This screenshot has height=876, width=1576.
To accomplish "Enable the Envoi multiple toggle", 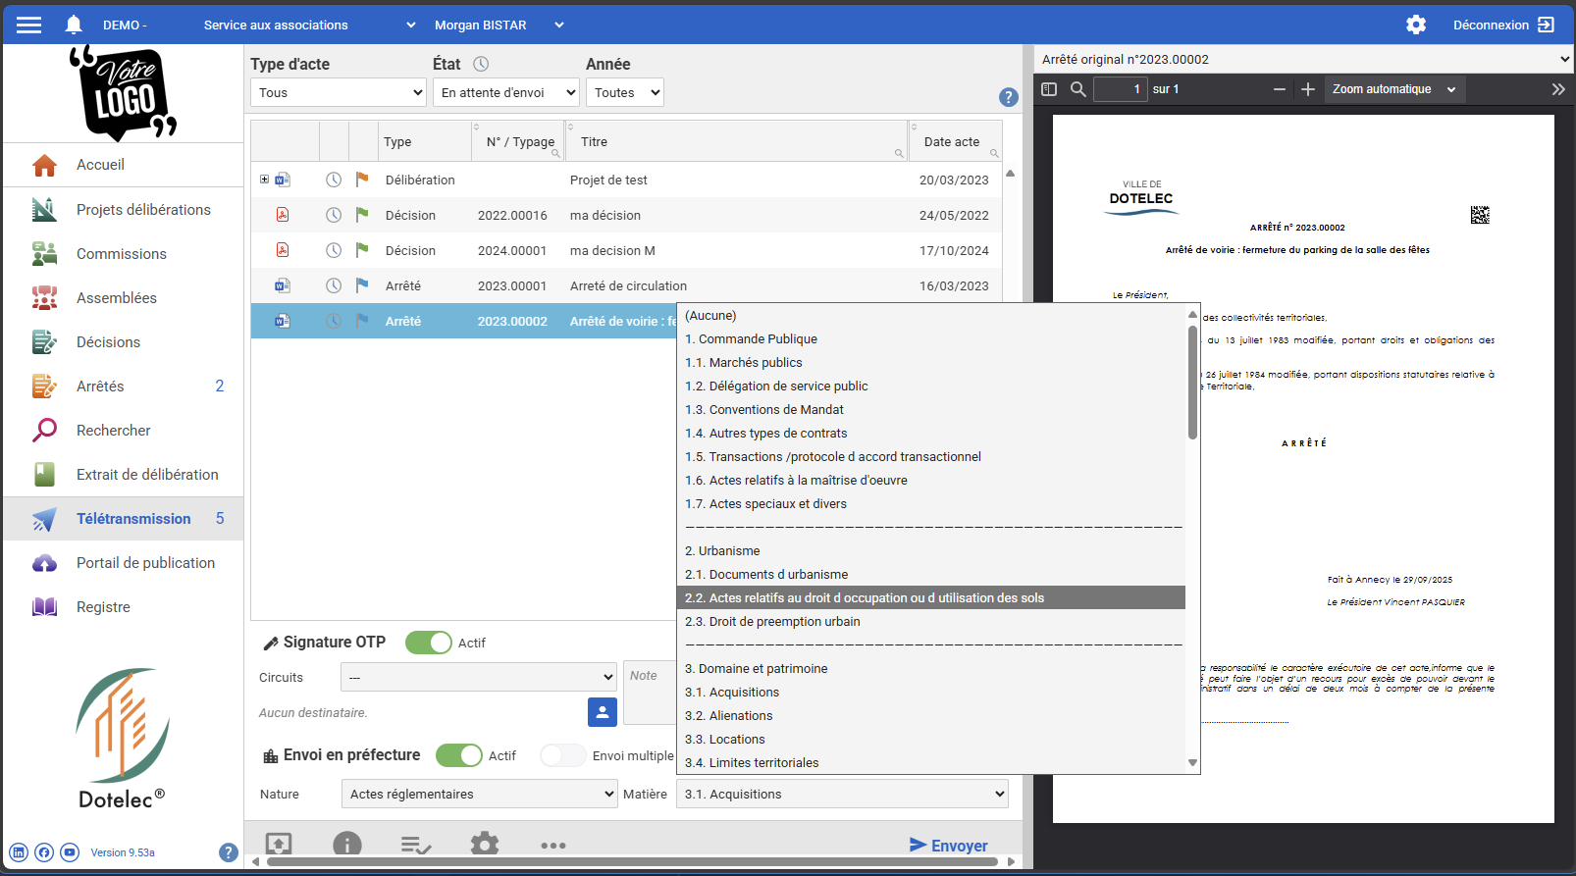I will (563, 755).
